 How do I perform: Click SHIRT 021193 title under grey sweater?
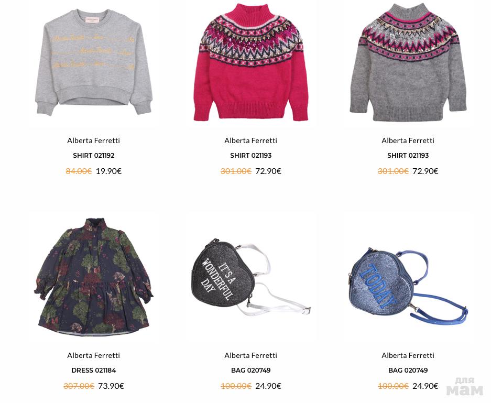408,155
